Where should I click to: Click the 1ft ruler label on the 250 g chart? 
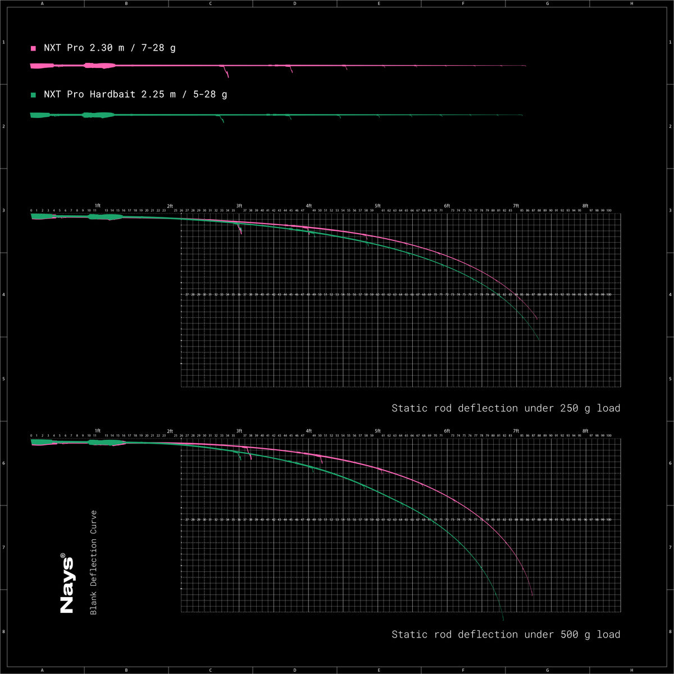(97, 206)
